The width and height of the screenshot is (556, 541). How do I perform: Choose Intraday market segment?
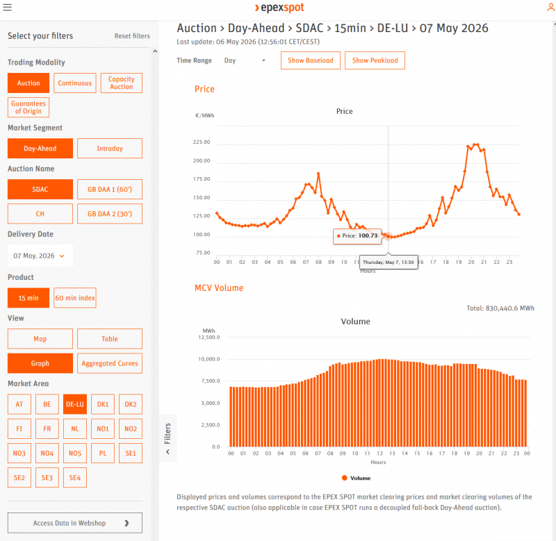(x=110, y=149)
